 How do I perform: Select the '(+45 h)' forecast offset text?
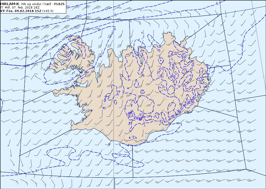coord(48,11)
